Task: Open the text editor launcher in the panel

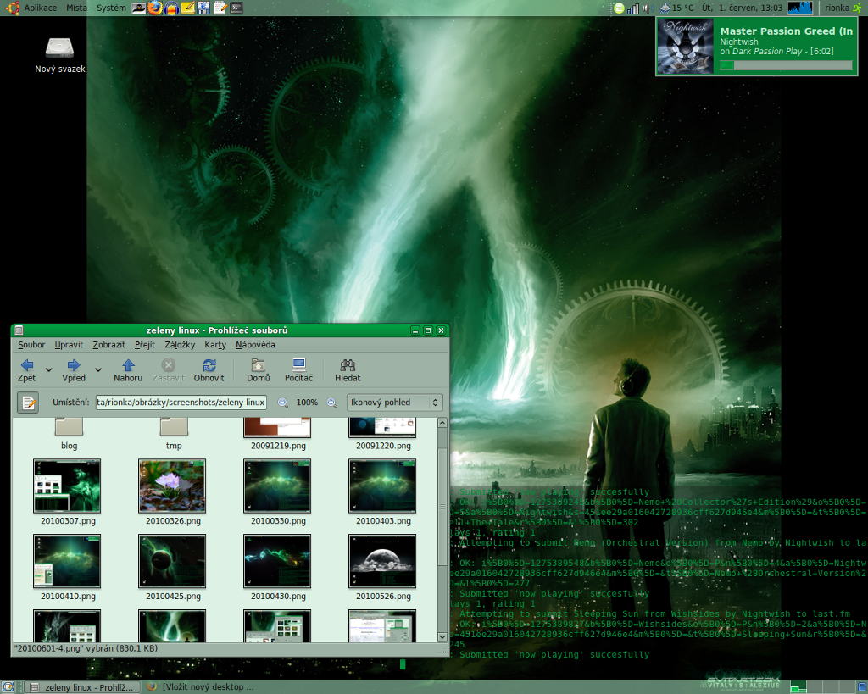Action: coord(220,8)
